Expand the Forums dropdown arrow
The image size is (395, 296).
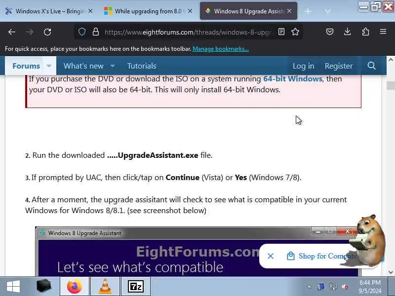(x=49, y=66)
